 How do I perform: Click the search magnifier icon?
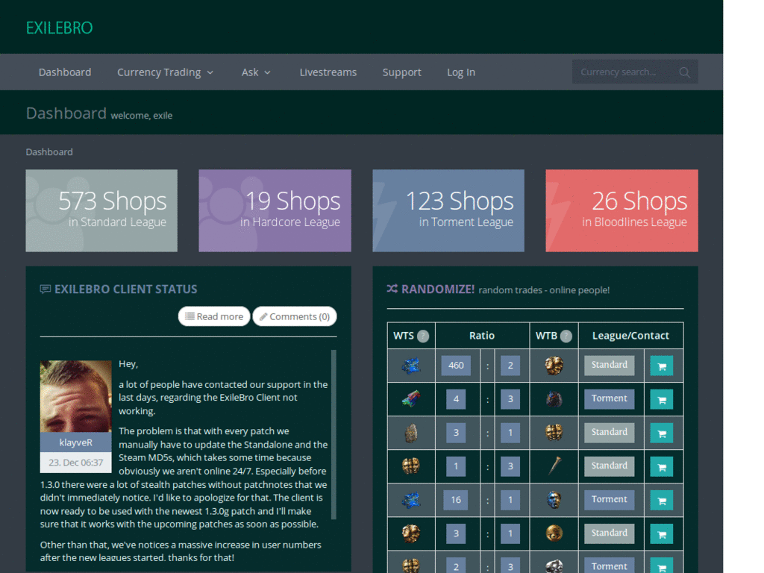tap(685, 72)
